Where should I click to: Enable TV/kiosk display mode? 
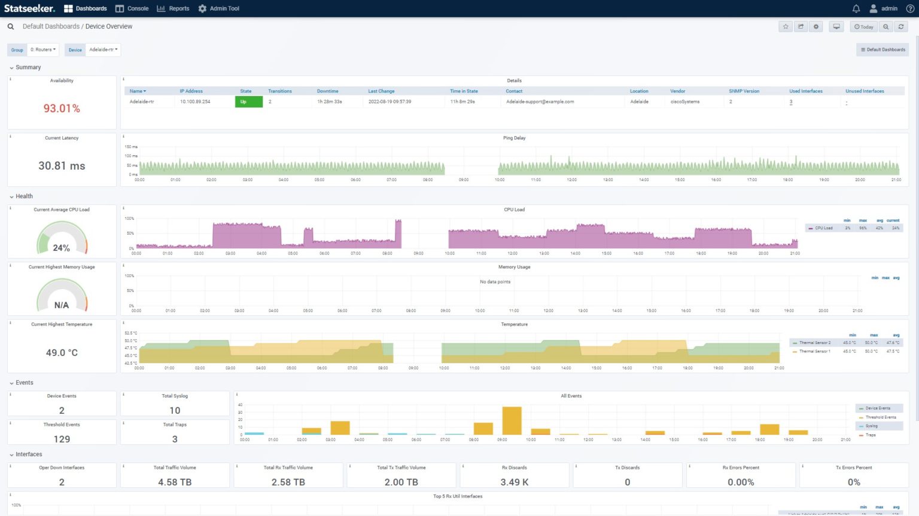[836, 27]
